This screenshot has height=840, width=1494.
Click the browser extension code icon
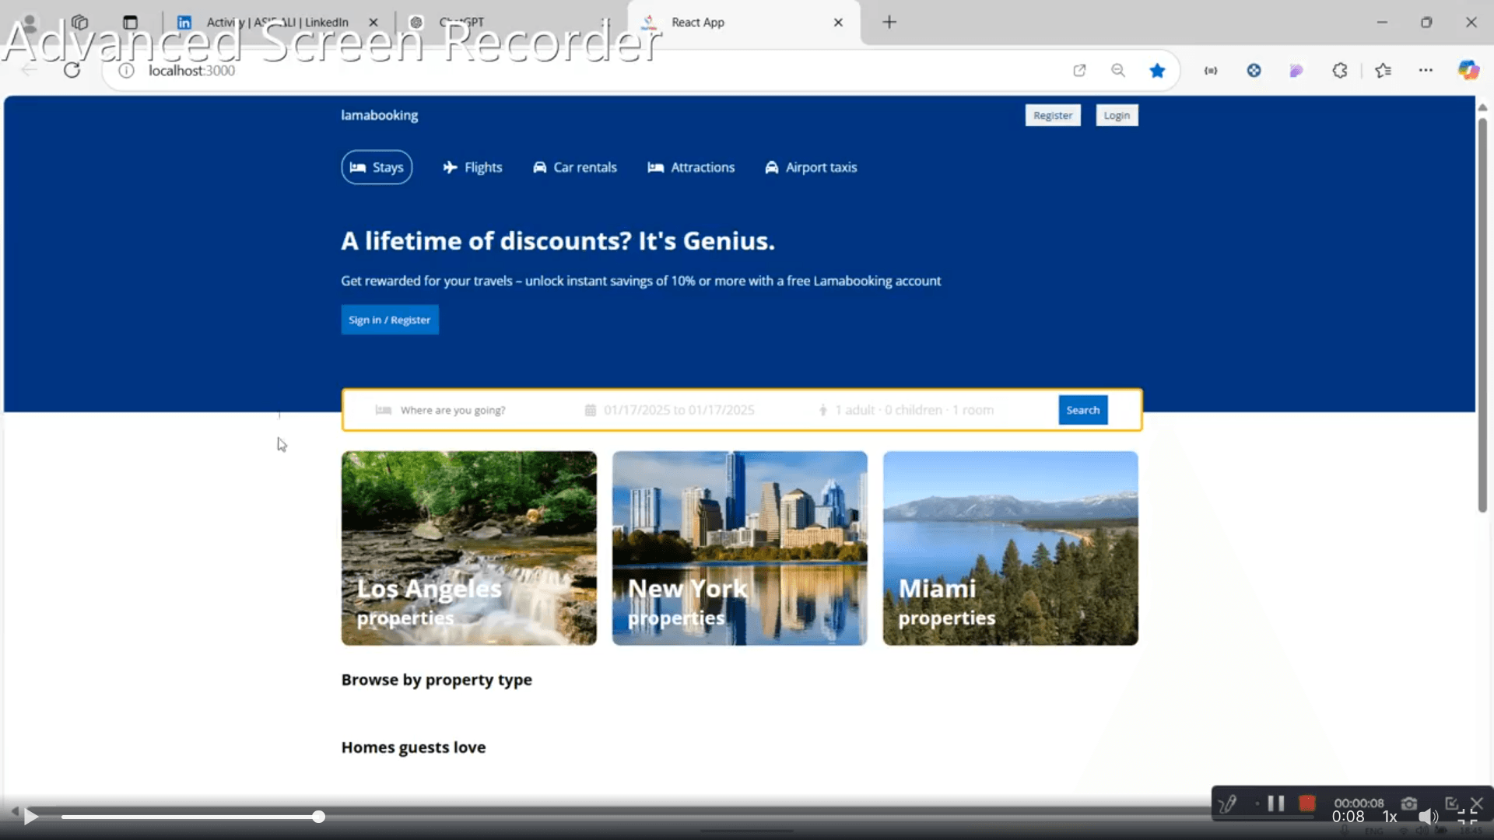(x=1211, y=71)
